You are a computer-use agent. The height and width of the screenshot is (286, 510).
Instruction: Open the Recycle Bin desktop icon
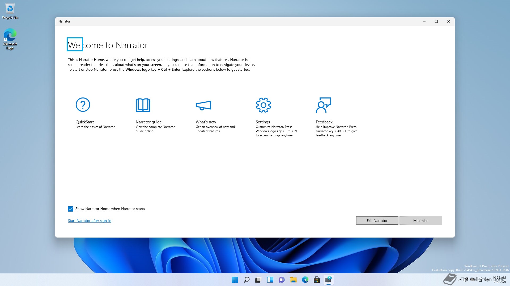[10, 11]
